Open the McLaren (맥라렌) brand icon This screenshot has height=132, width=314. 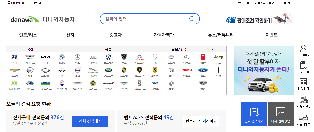coord(108,83)
